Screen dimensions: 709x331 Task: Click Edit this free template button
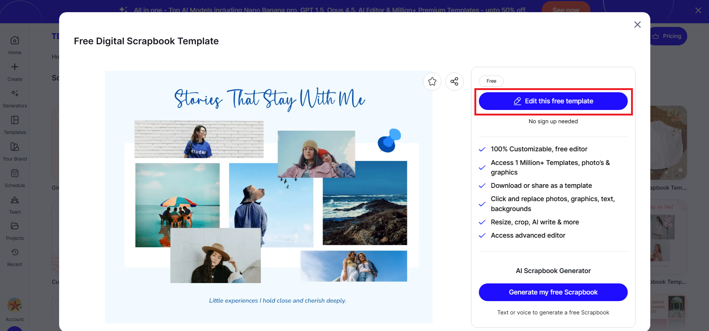coord(553,101)
